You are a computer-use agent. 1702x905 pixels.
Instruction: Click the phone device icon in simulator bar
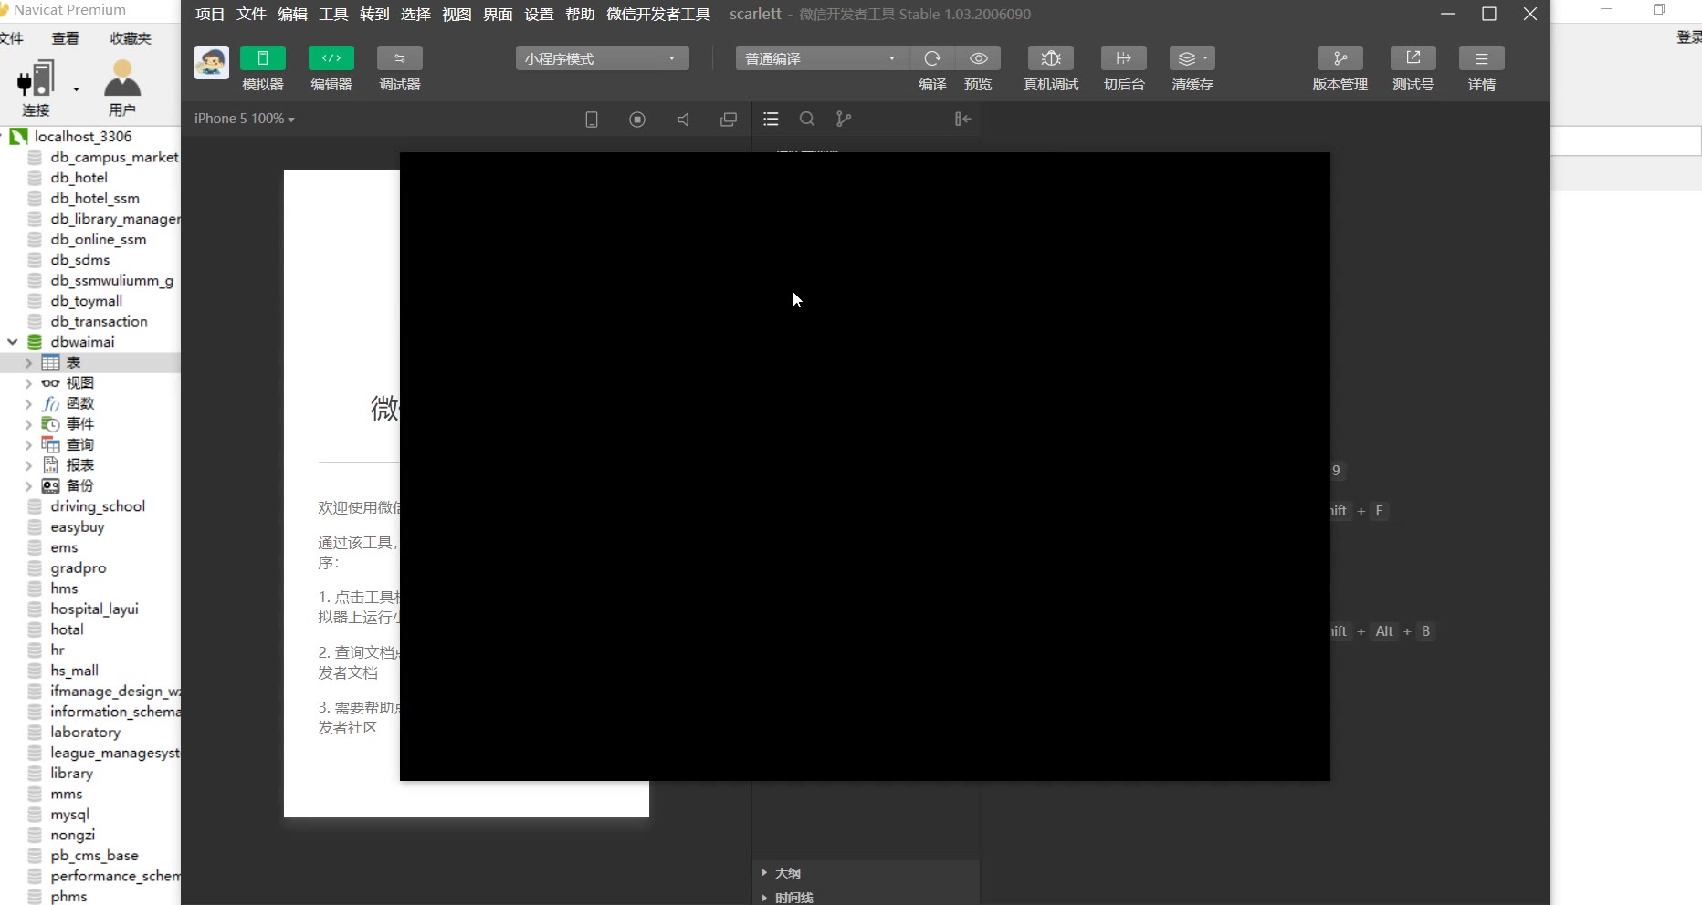point(592,120)
